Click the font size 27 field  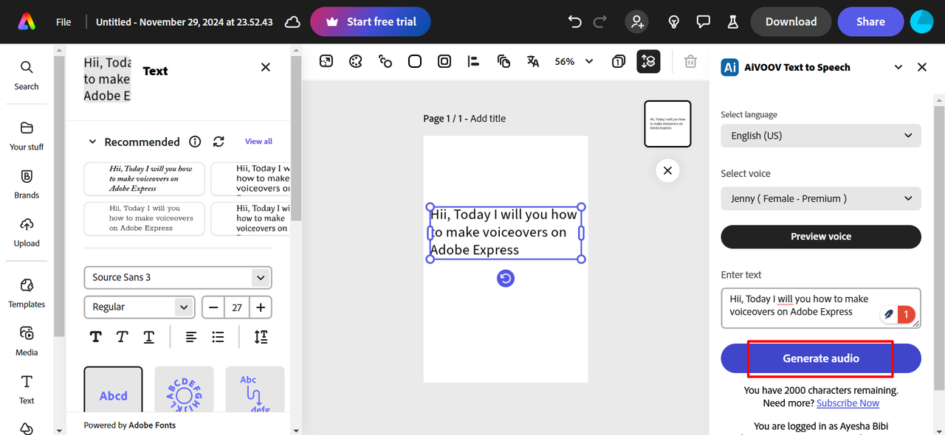[x=237, y=307]
